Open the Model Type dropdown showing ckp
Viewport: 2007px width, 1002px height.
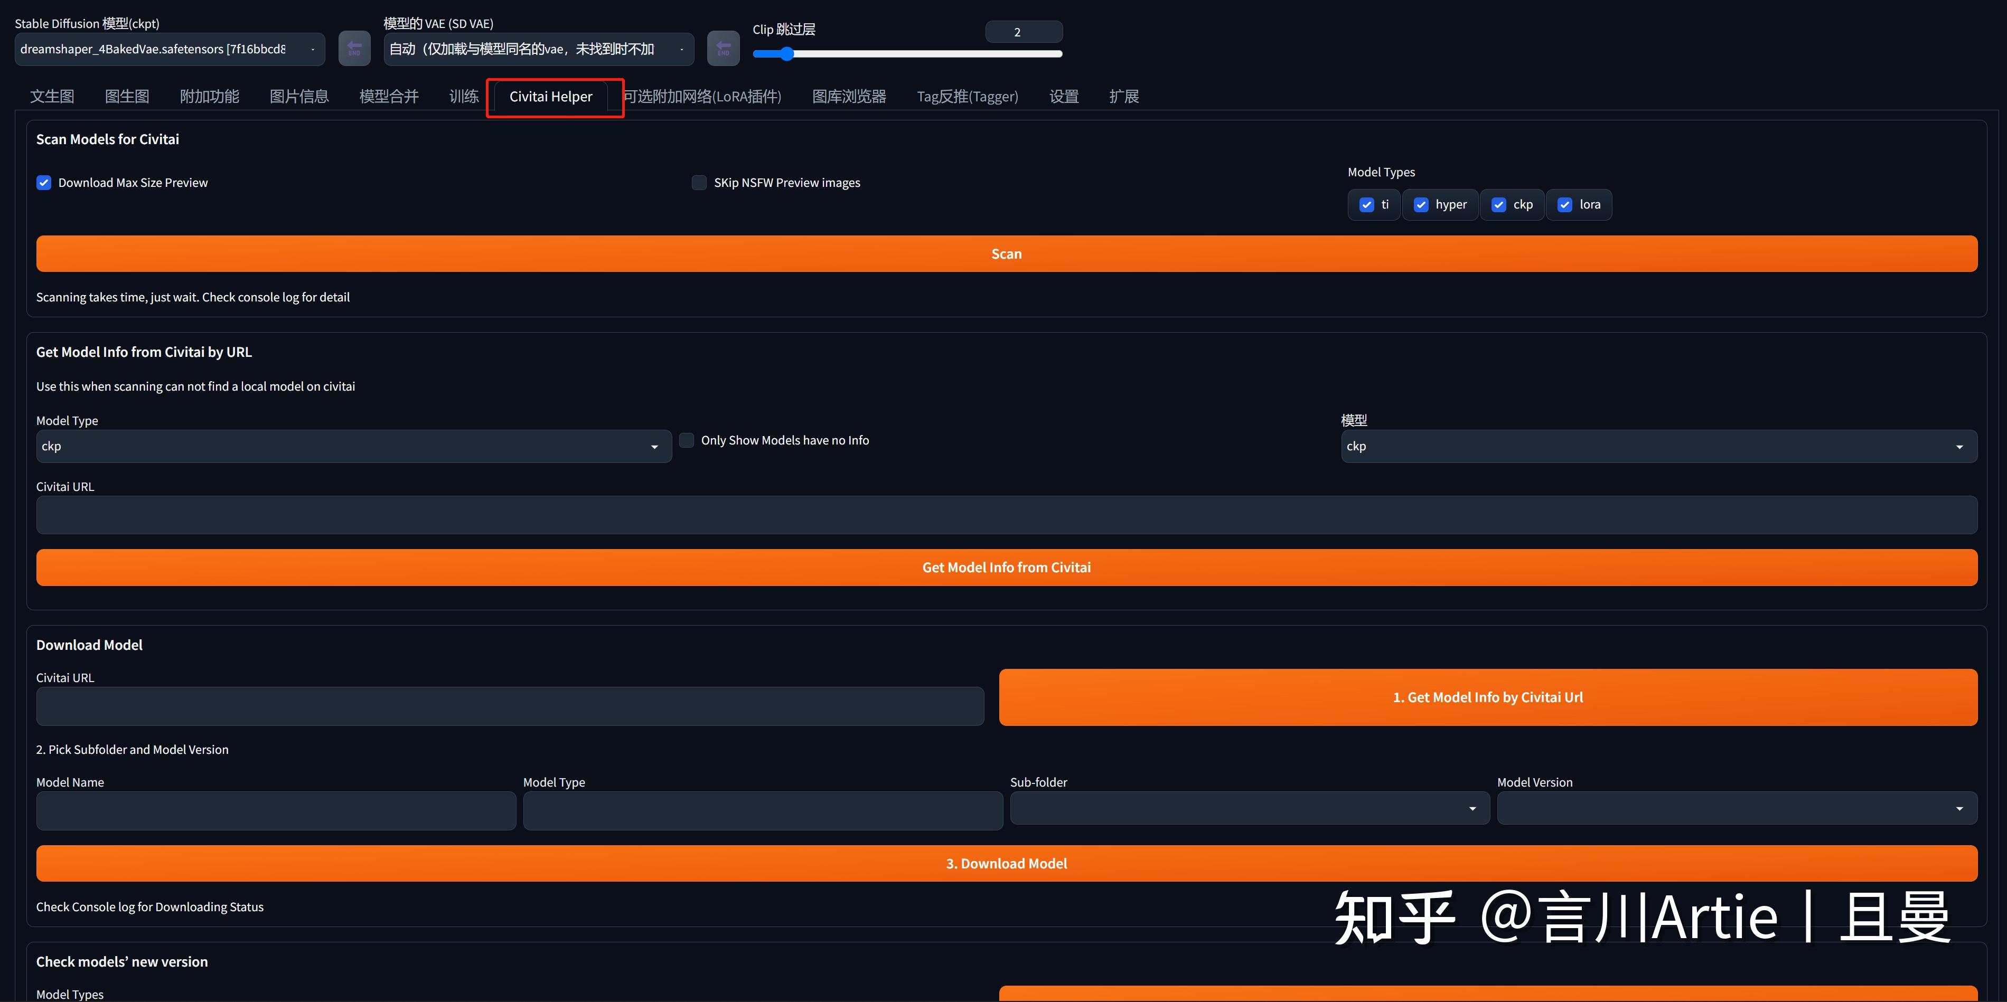(x=353, y=446)
